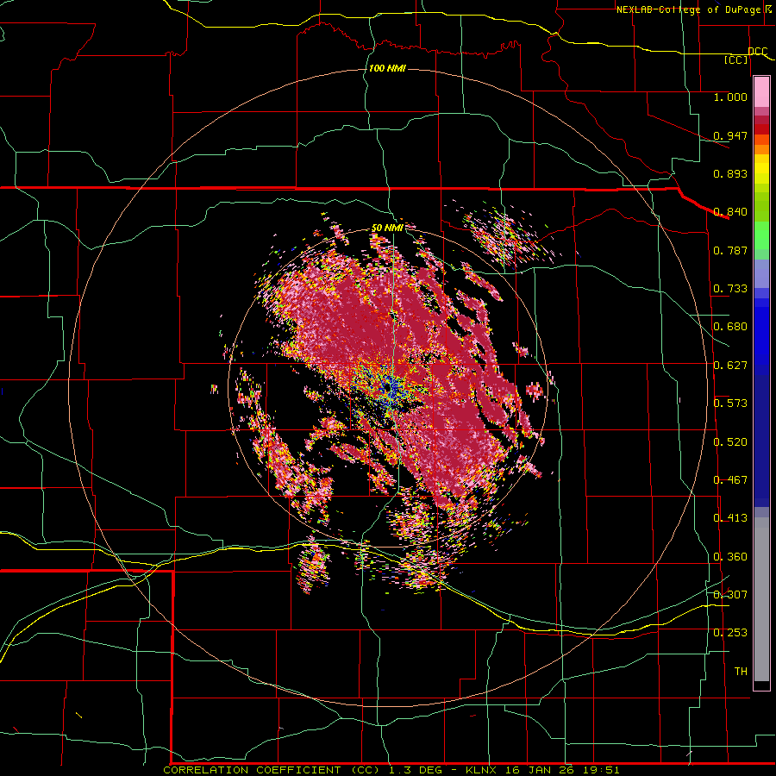The image size is (776, 776).
Task: Select the 0.733 scale value
Action: point(730,289)
